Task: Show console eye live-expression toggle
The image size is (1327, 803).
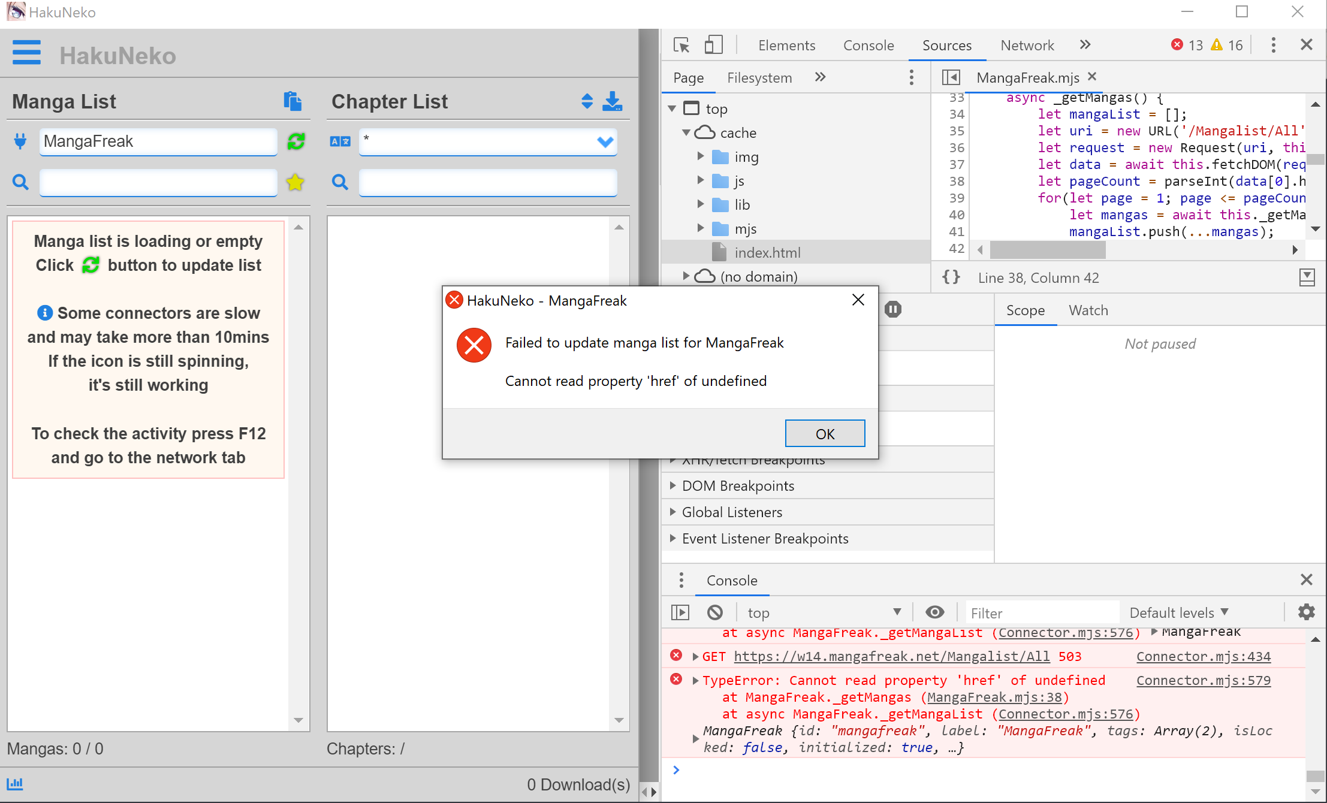Action: (934, 612)
